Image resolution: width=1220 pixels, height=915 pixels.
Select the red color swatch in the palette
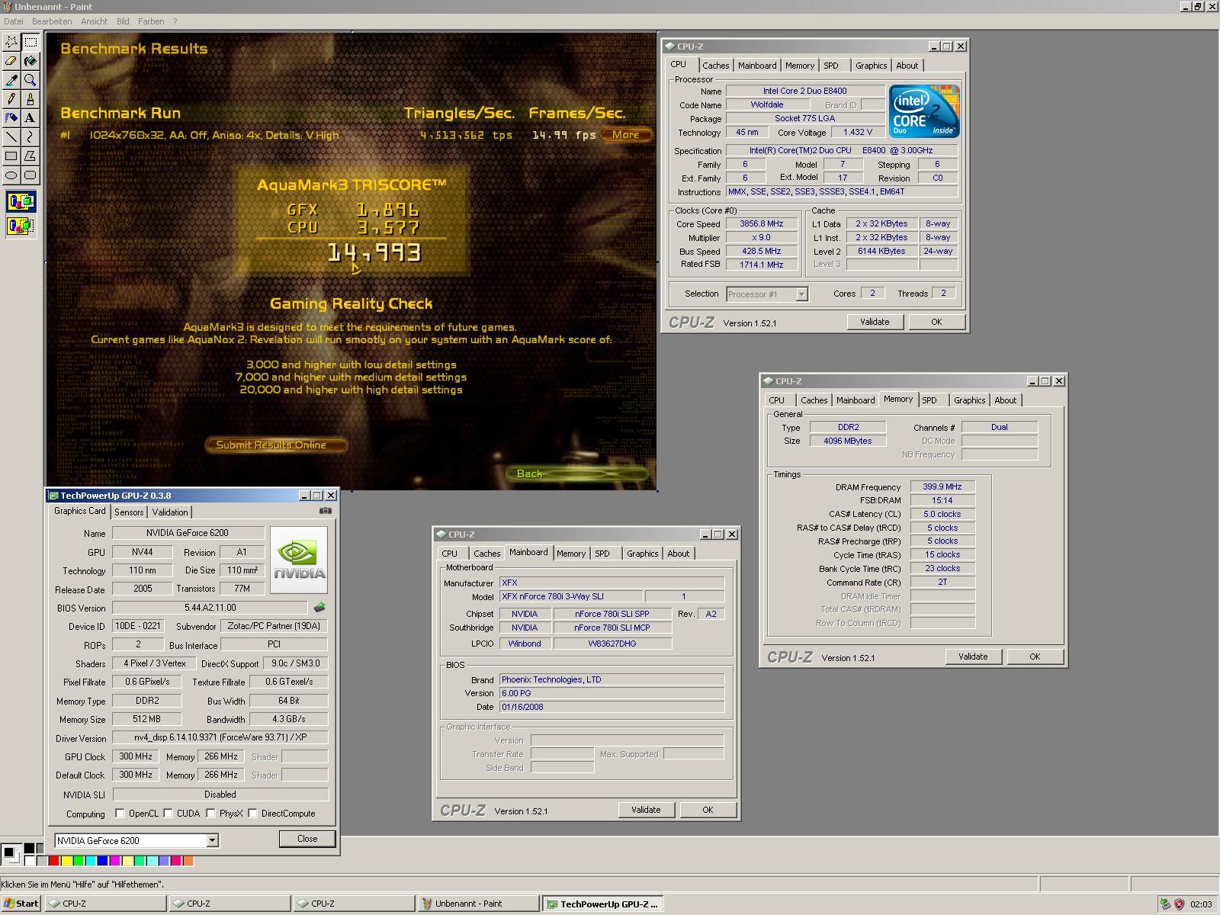pyautogui.click(x=53, y=861)
